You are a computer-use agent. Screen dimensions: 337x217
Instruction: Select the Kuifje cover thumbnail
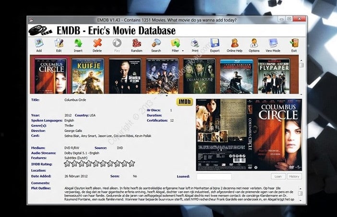[88, 76]
